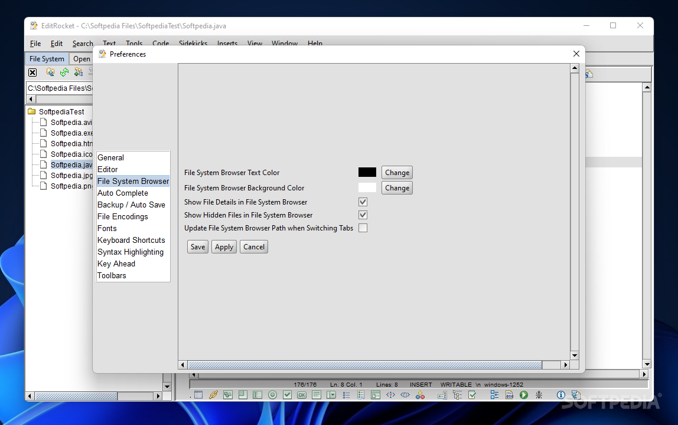Click the black Text Color swatch

367,172
